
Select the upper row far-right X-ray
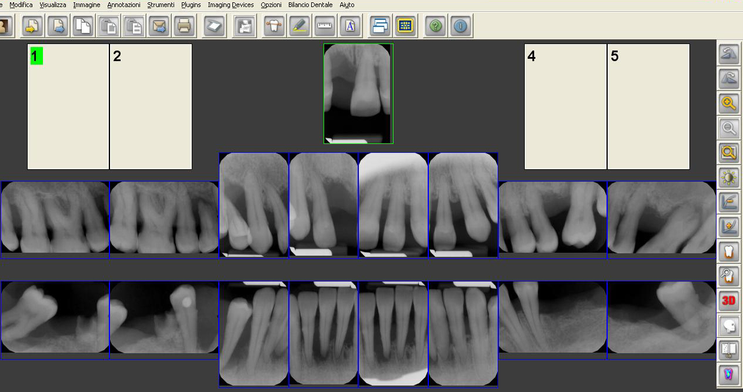tap(662, 220)
